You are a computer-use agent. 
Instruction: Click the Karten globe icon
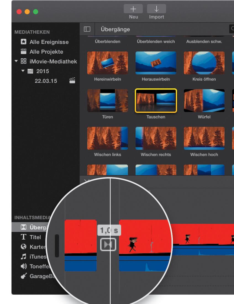pos(24,247)
